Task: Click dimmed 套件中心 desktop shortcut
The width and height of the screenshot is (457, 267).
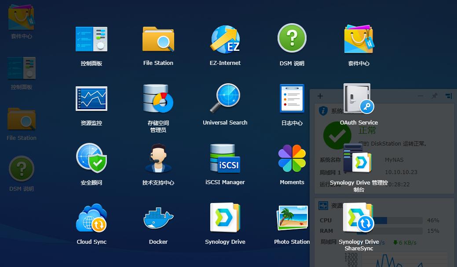Action: (x=21, y=17)
